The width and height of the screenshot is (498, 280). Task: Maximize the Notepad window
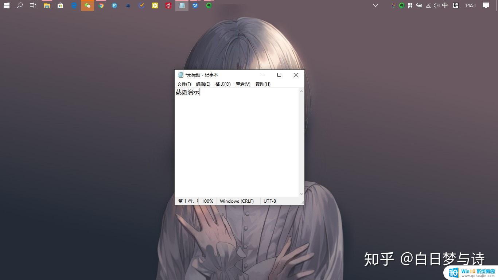pyautogui.click(x=279, y=75)
